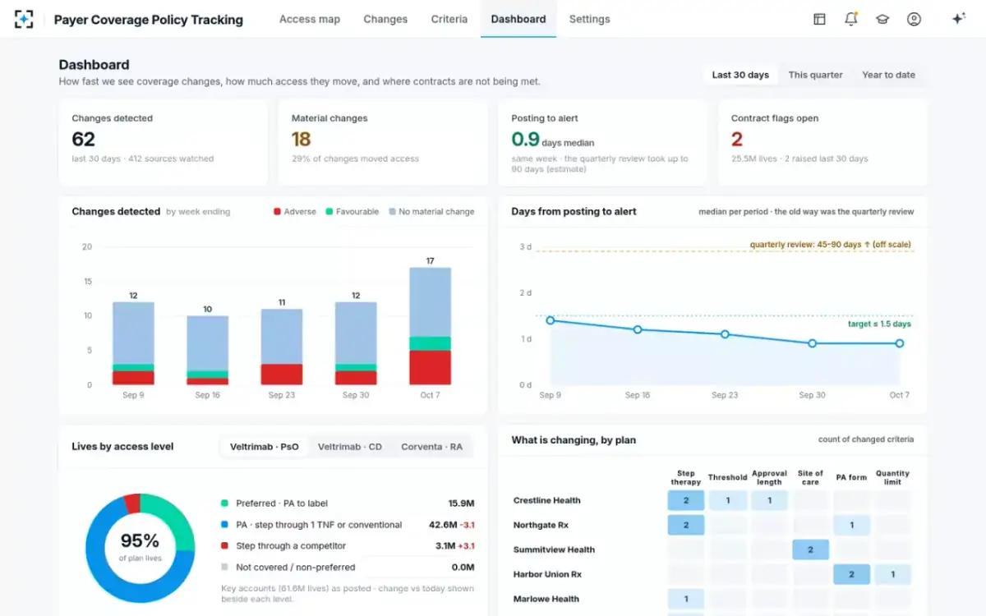Select the Dashboard tab
Screen dimensions: 986x616
click(x=518, y=19)
